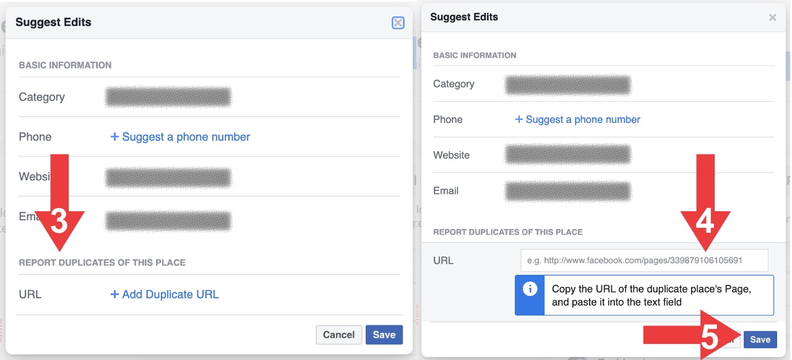792x360 pixels.
Task: Edit the blurred Website value in arrow-4 dialog
Action: (568, 155)
